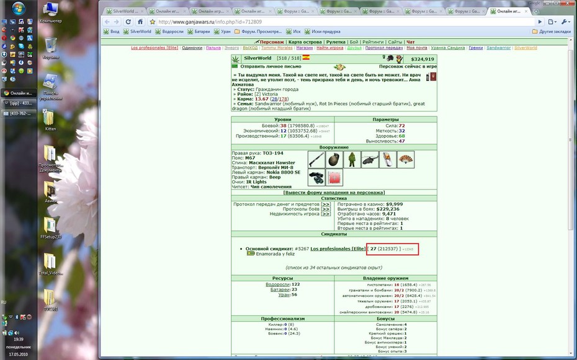Screen dimensions: 577x360
Task: Open 'Водоросли' bookmark
Action: pyautogui.click(x=169, y=32)
